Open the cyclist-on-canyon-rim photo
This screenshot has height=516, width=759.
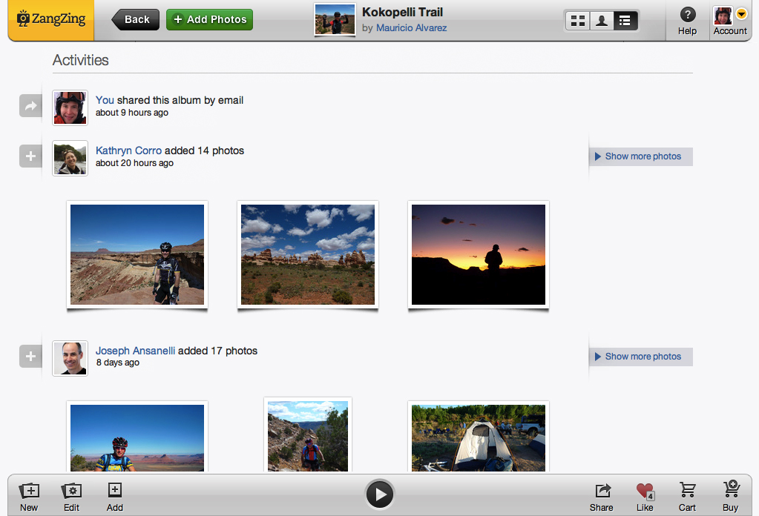[x=137, y=254]
